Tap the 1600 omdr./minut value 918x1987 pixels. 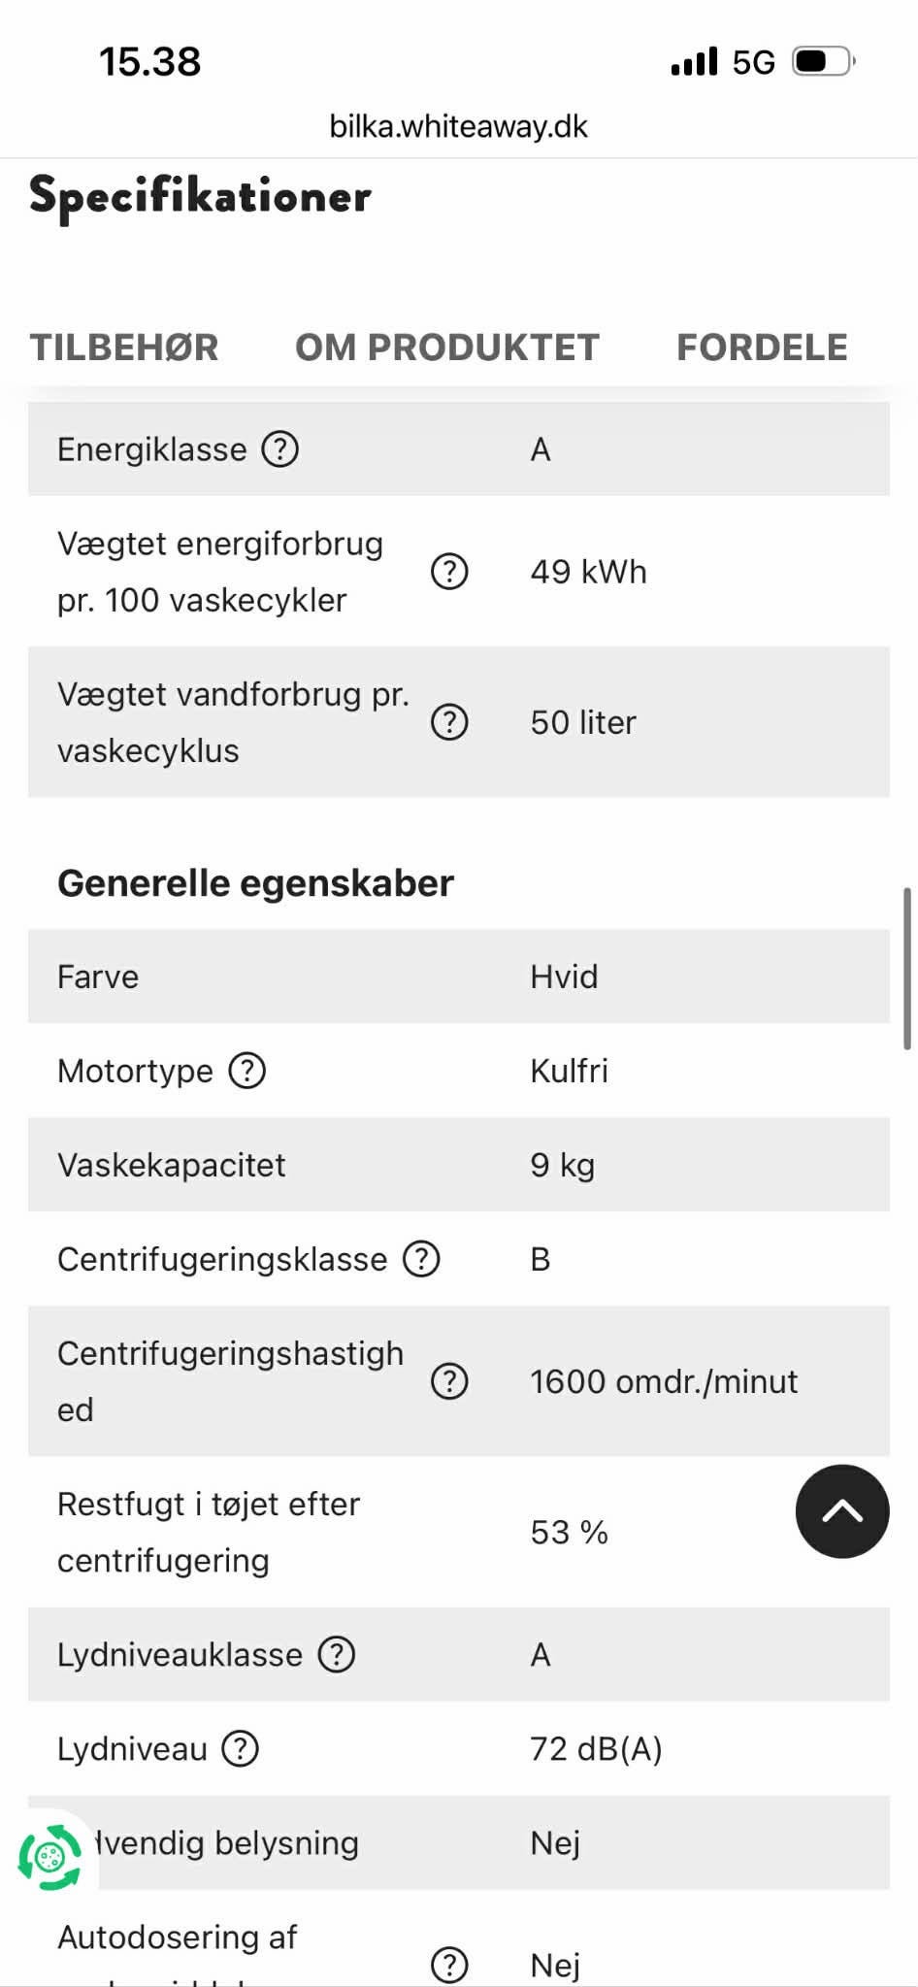[x=664, y=1381]
